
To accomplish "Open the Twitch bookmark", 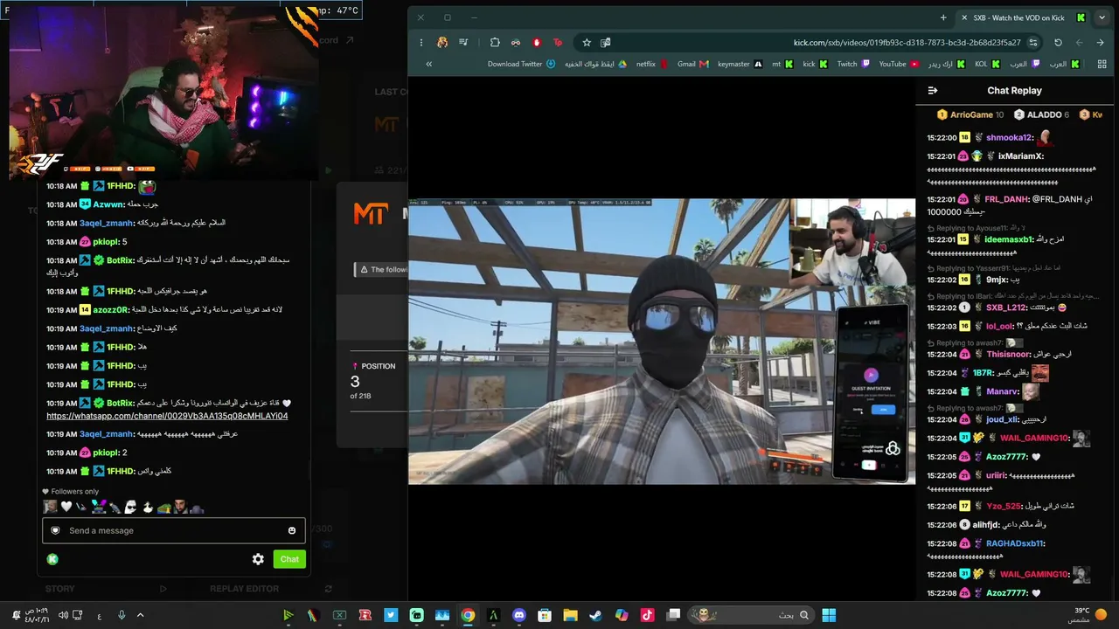I will pos(853,64).
